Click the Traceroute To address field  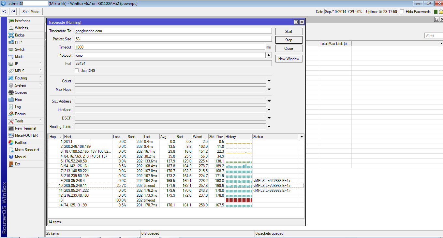[173, 31]
